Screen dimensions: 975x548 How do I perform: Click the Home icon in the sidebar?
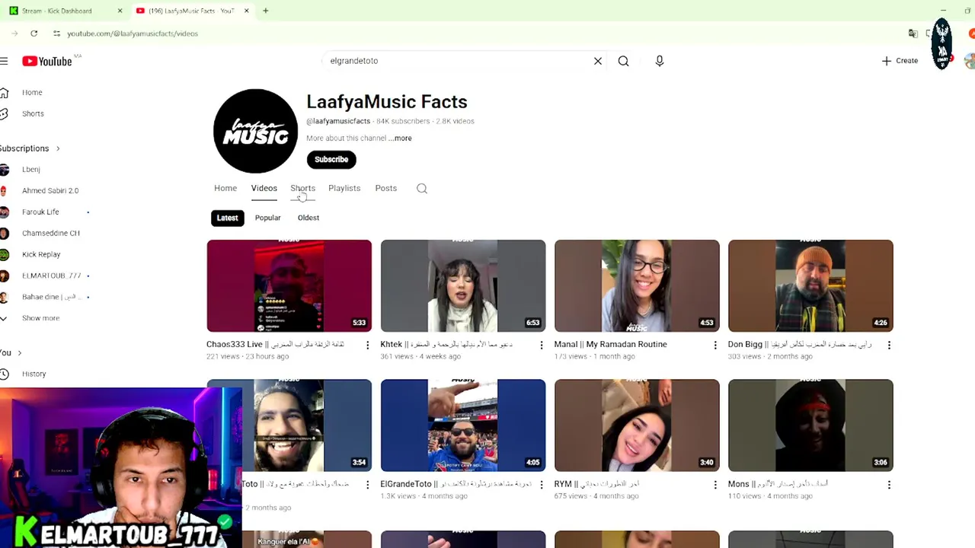pos(5,92)
